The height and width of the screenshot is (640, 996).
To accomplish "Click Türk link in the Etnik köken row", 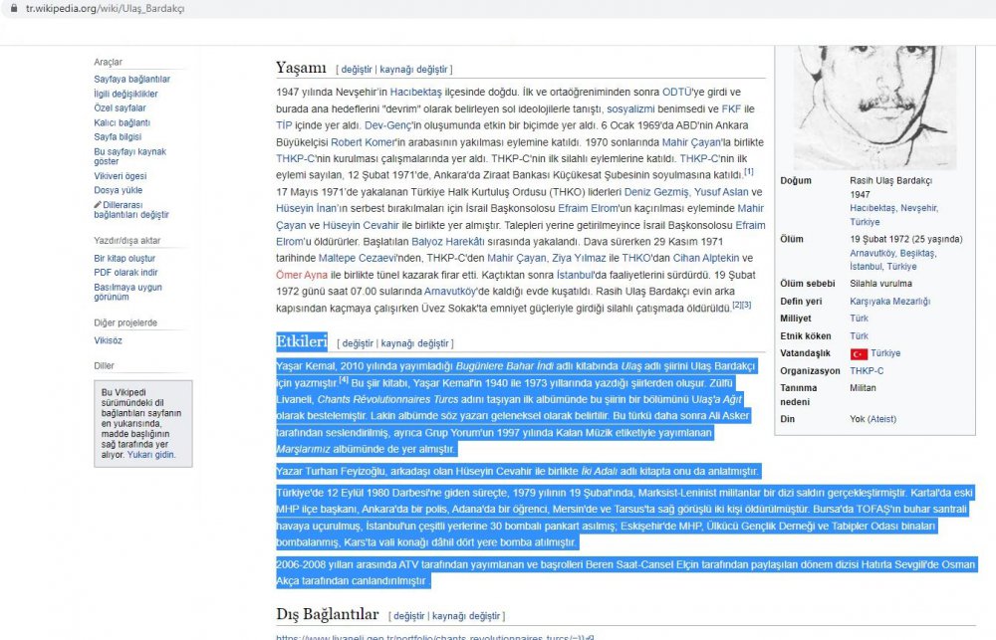I will (859, 335).
